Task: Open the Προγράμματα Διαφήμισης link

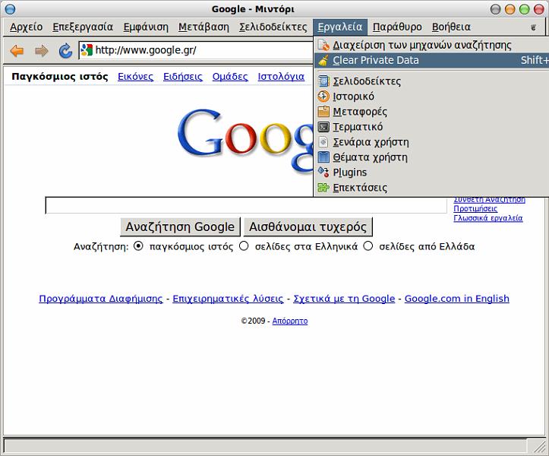Action: pyautogui.click(x=101, y=299)
